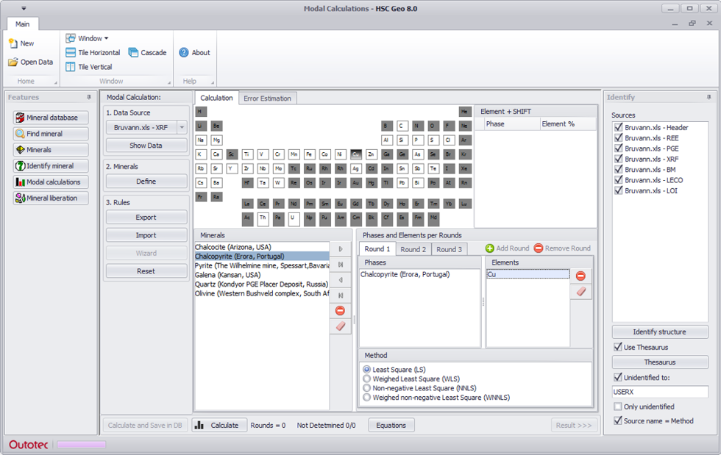Open Round 1 tab
Viewport: 721px width, 455px height.
click(x=377, y=248)
